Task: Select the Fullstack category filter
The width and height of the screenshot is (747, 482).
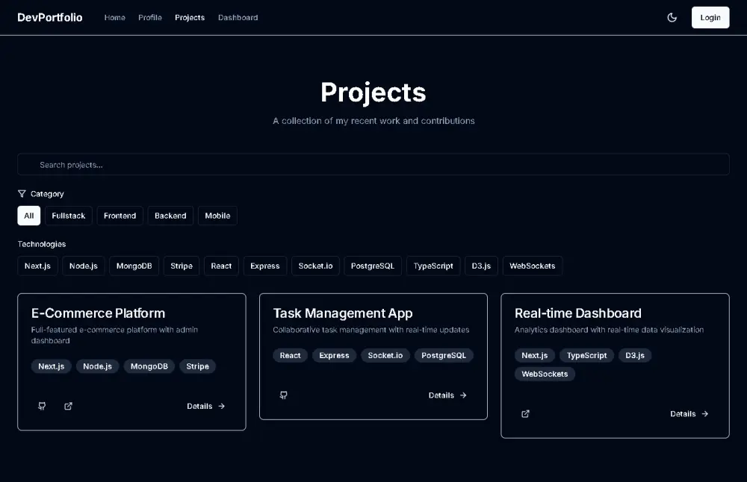Action: [68, 216]
